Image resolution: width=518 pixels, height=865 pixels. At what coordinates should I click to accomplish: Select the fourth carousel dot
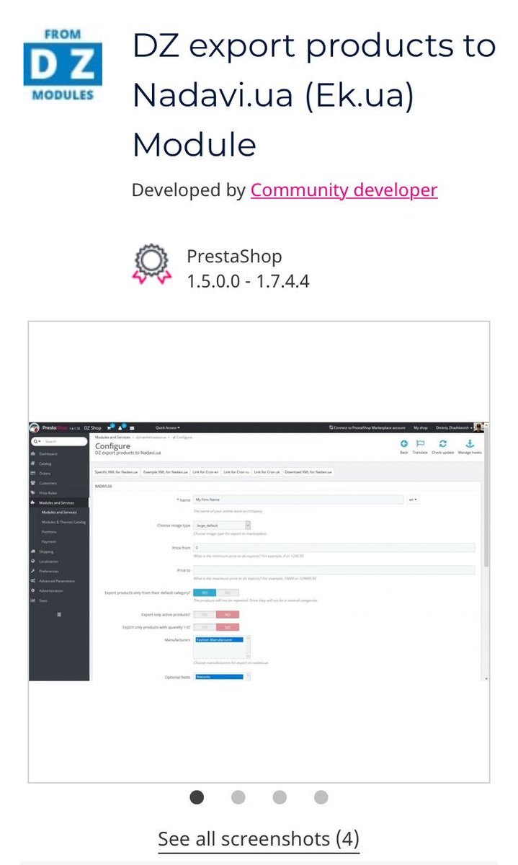coord(321,797)
